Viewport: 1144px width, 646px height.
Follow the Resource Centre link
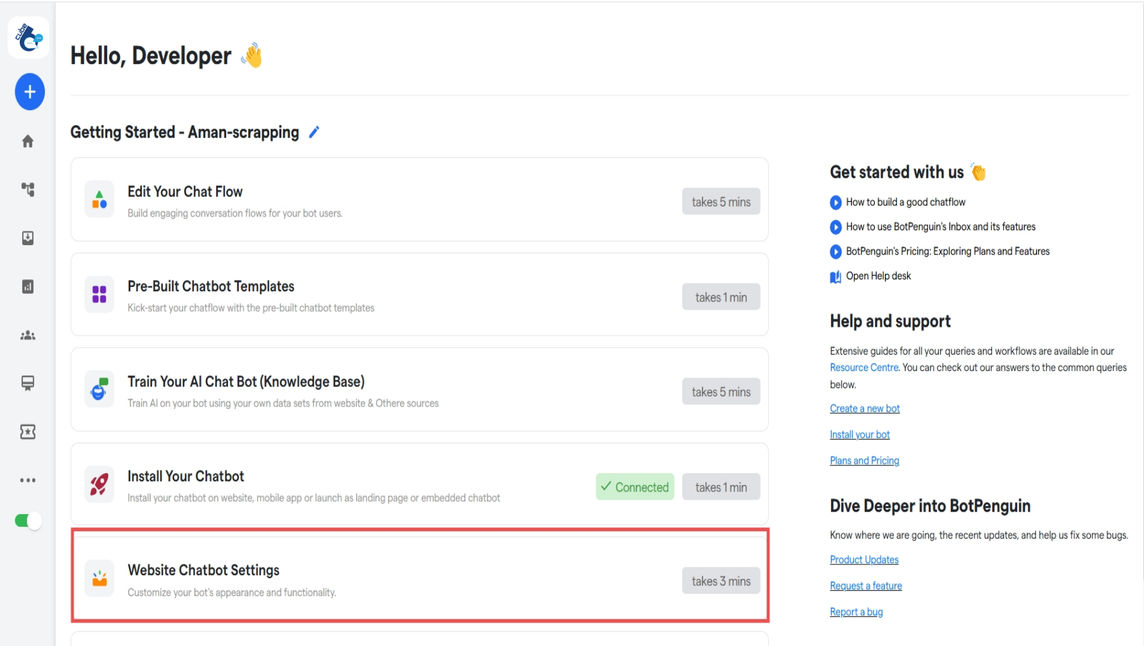pyautogui.click(x=864, y=367)
